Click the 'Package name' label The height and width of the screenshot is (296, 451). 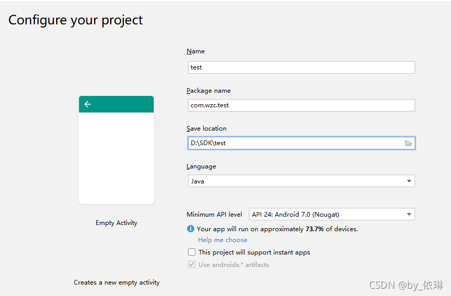[208, 91]
